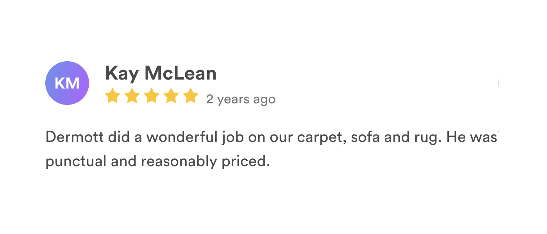Click the "2 years ago" timestamp
Image resolution: width=547 pixels, height=234 pixels.
click(x=241, y=99)
